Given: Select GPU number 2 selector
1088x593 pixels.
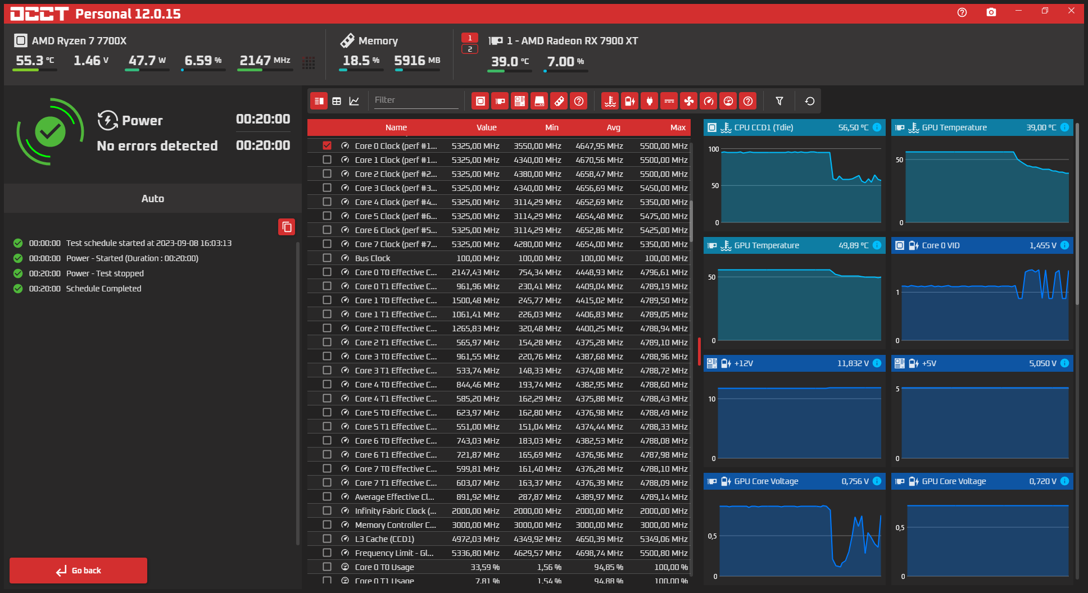Looking at the screenshot, I should click(470, 49).
